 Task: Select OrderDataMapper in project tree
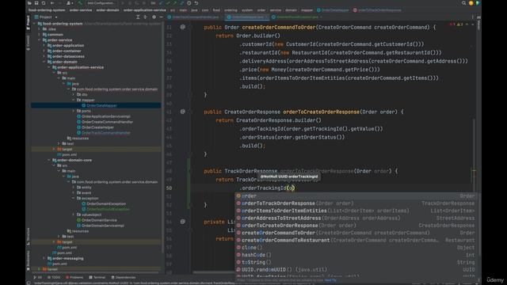pyautogui.click(x=101, y=105)
